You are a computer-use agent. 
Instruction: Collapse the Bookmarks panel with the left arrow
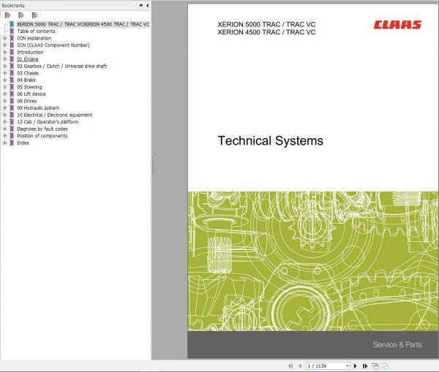(147, 5)
